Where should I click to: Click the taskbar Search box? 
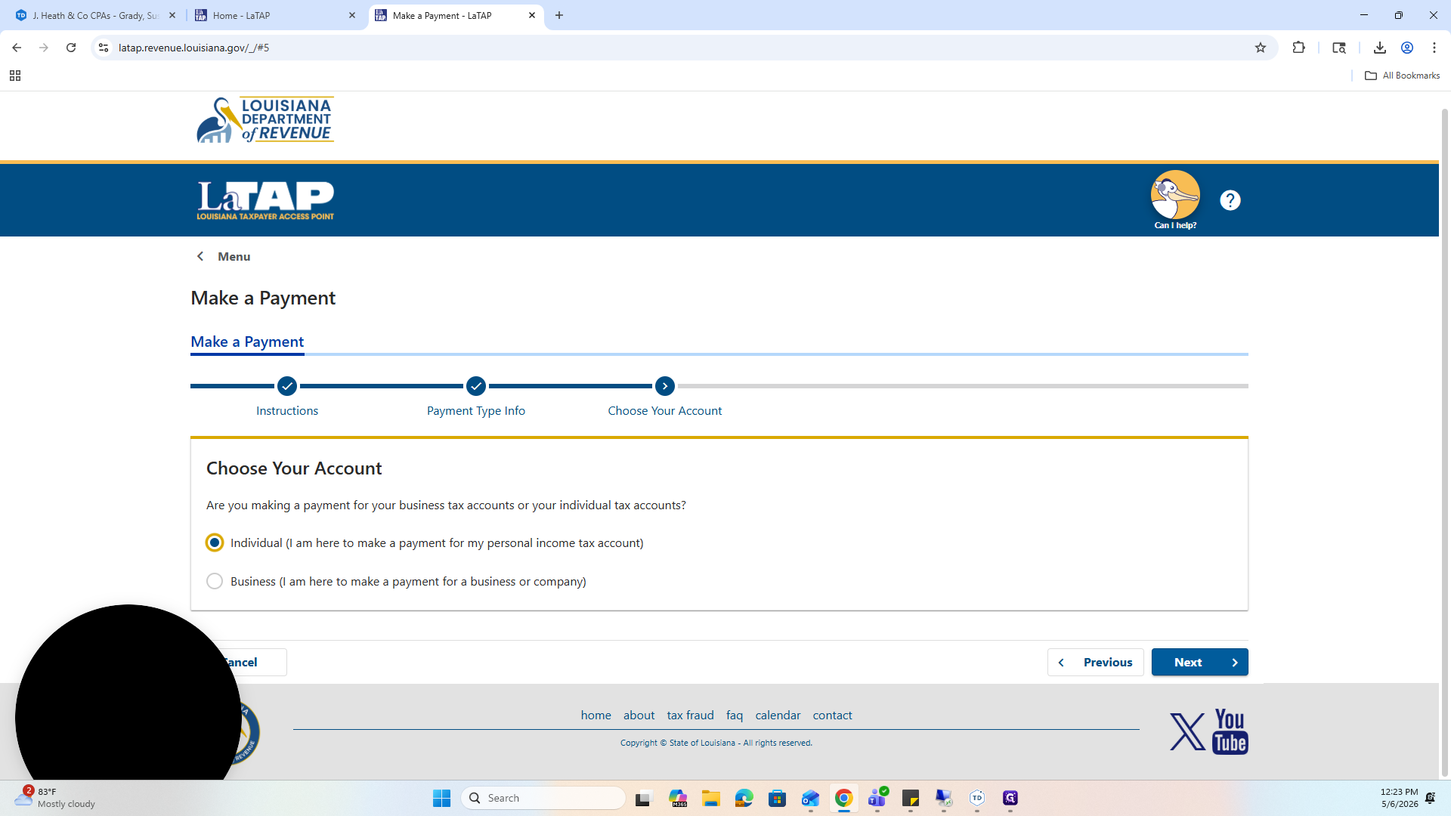click(x=543, y=798)
